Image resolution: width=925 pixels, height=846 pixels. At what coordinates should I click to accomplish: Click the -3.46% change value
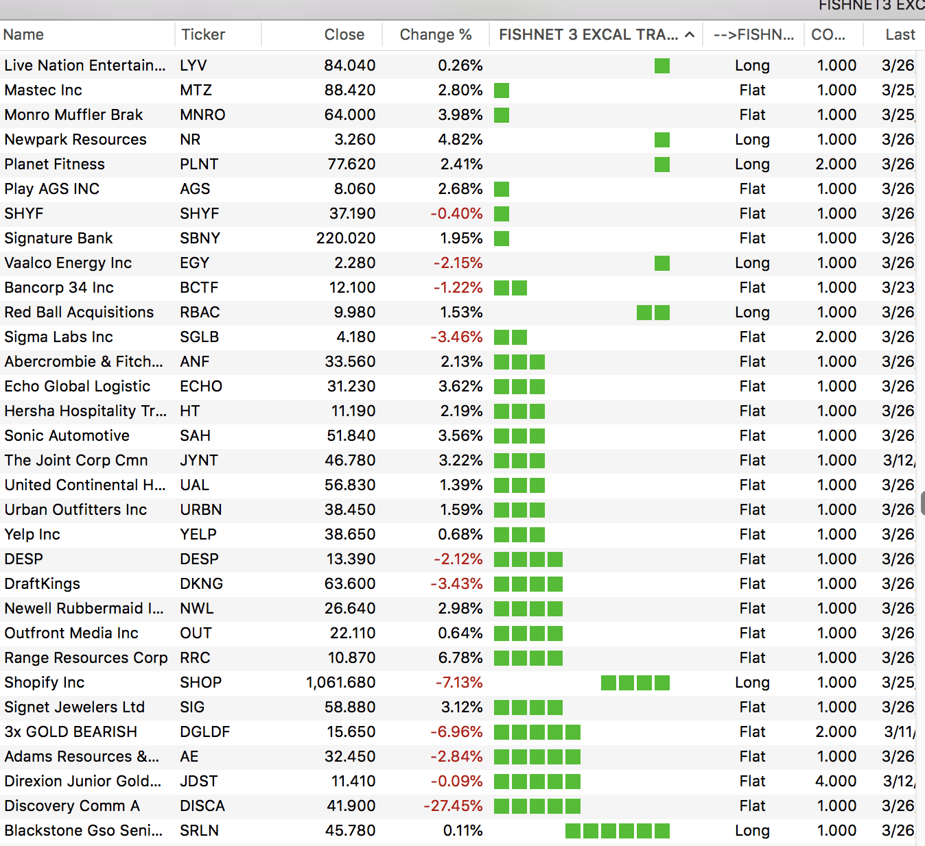coord(456,337)
